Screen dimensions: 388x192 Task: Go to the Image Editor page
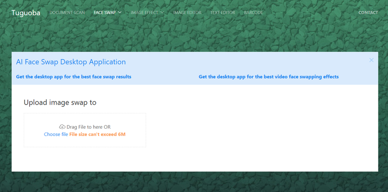187,12
